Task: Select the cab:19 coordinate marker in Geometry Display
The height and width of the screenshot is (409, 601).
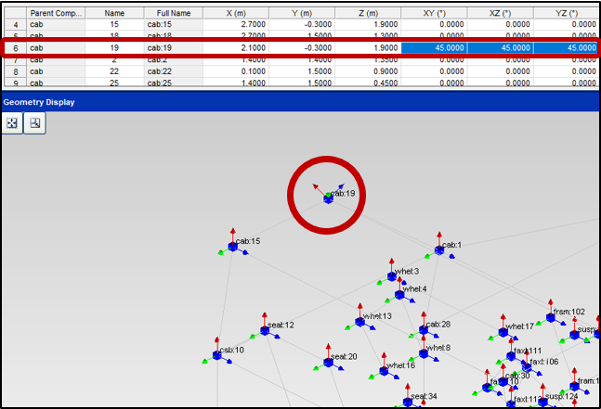Action: (328, 198)
